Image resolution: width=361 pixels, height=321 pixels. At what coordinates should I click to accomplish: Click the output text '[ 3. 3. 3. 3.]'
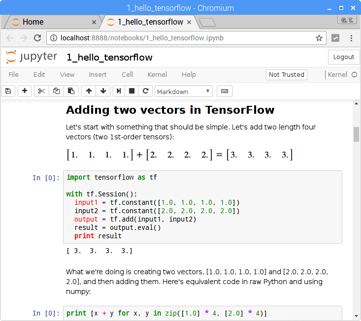coord(99,251)
